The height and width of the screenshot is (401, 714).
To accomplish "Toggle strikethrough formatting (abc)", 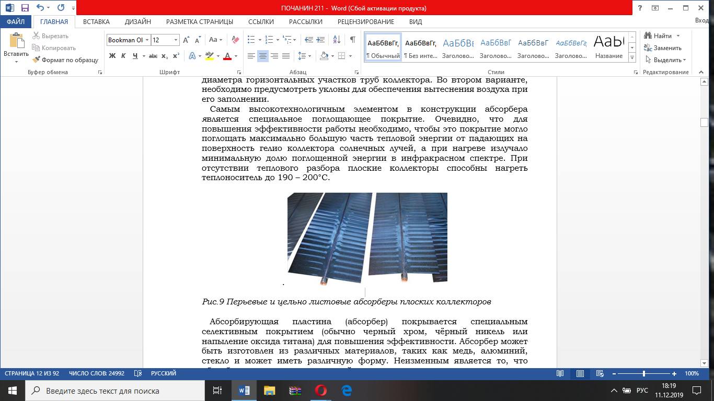I will pyautogui.click(x=153, y=56).
